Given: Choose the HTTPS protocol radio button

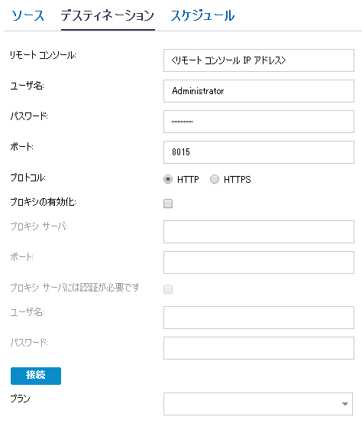Looking at the screenshot, I should pyautogui.click(x=215, y=179).
